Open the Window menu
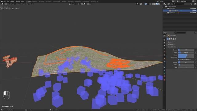197x111 pixels. coord(18,1)
